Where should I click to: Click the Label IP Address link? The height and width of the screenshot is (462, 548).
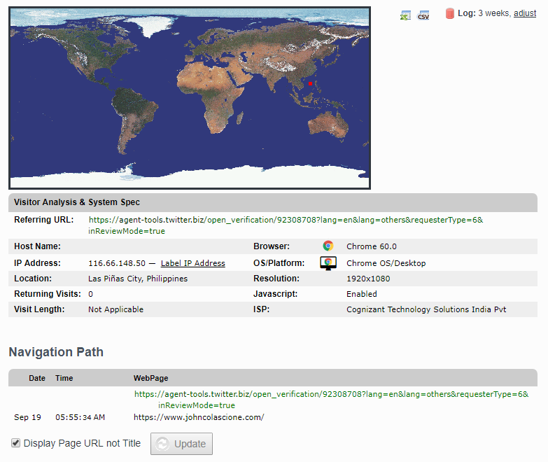tap(192, 263)
